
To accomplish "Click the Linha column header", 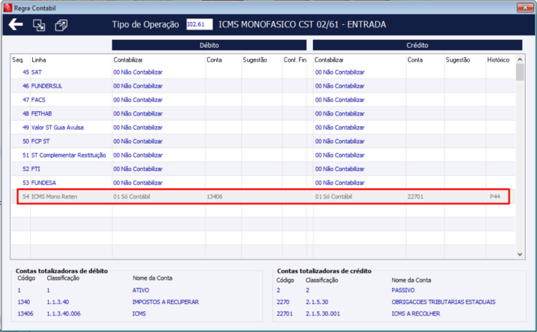I will (39, 60).
